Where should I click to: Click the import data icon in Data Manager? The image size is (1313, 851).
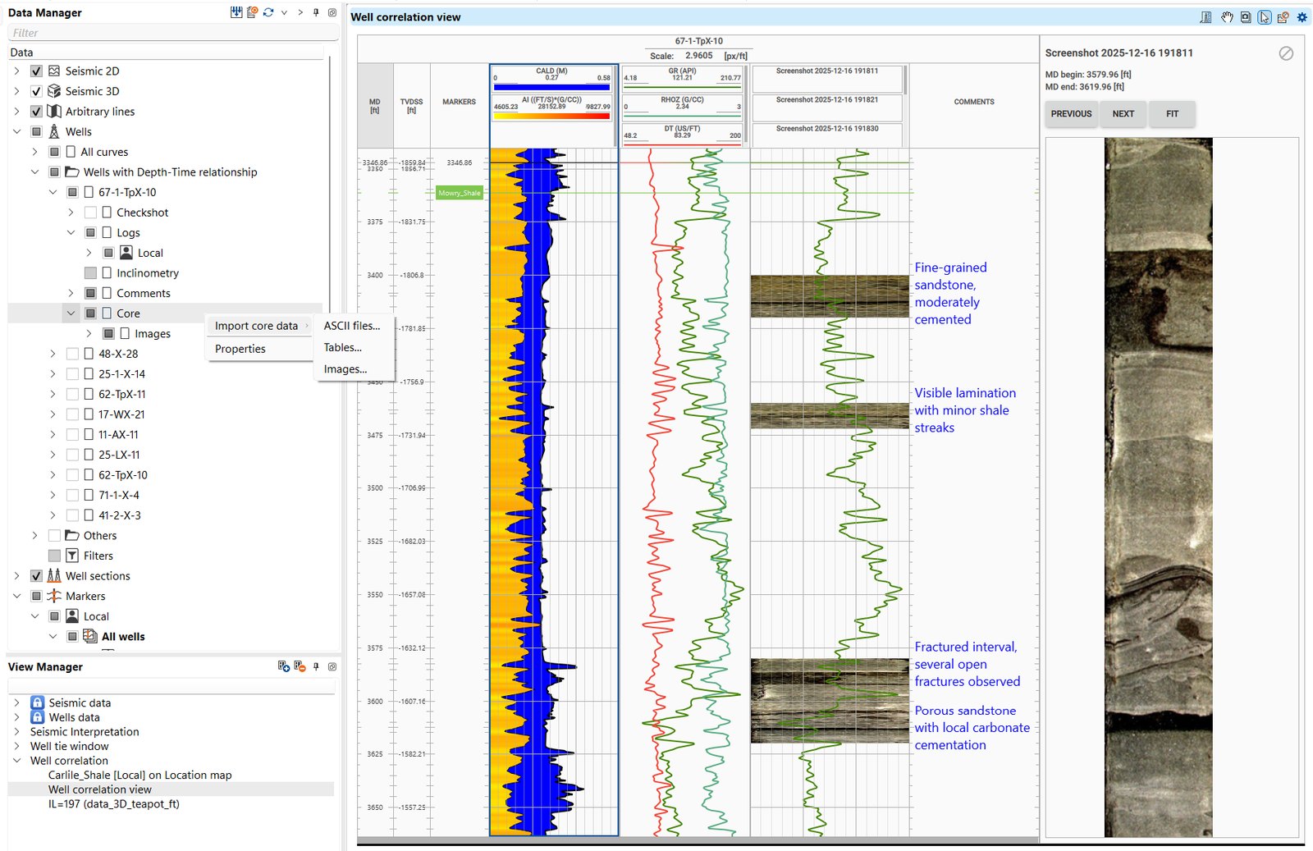(x=236, y=12)
